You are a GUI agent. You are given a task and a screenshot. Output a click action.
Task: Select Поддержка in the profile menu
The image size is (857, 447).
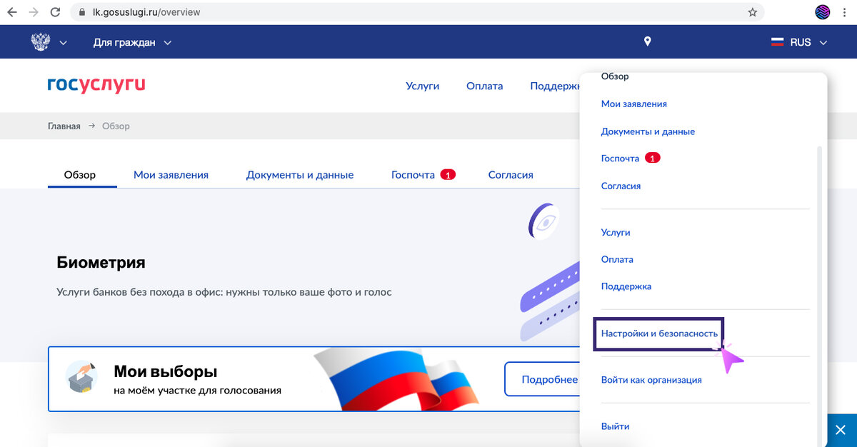tap(626, 286)
